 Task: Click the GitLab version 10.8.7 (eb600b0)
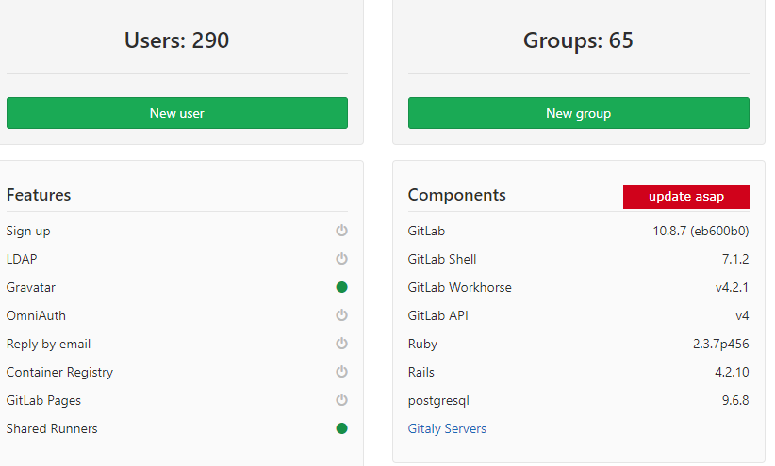701,231
